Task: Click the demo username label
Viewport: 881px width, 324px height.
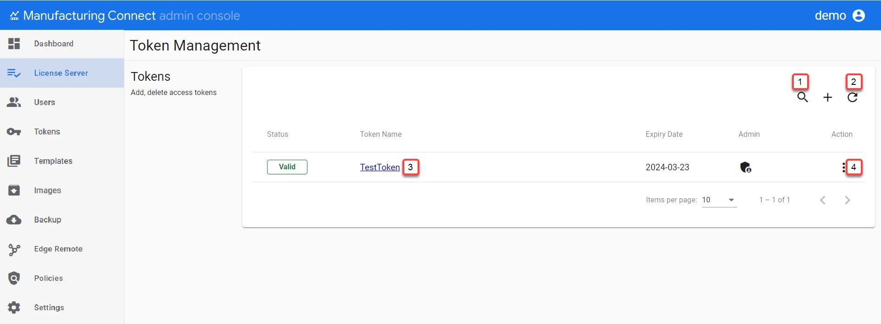Action: click(x=830, y=16)
